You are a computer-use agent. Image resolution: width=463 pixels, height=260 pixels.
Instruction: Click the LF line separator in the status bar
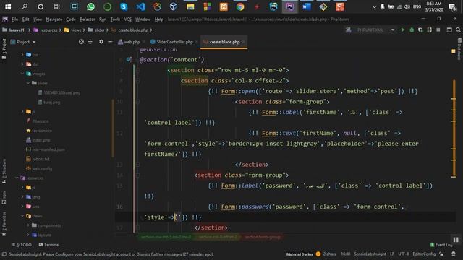392,253
